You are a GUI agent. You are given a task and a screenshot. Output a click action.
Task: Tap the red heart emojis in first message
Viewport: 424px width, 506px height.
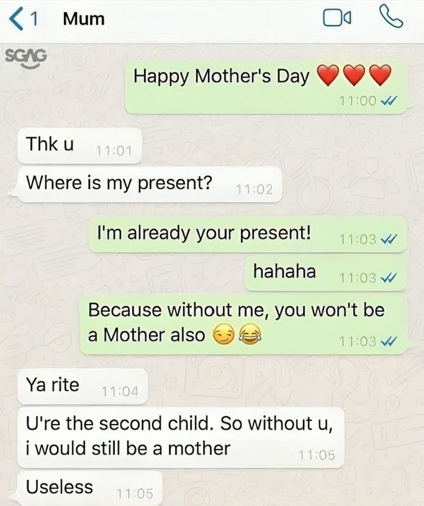354,75
